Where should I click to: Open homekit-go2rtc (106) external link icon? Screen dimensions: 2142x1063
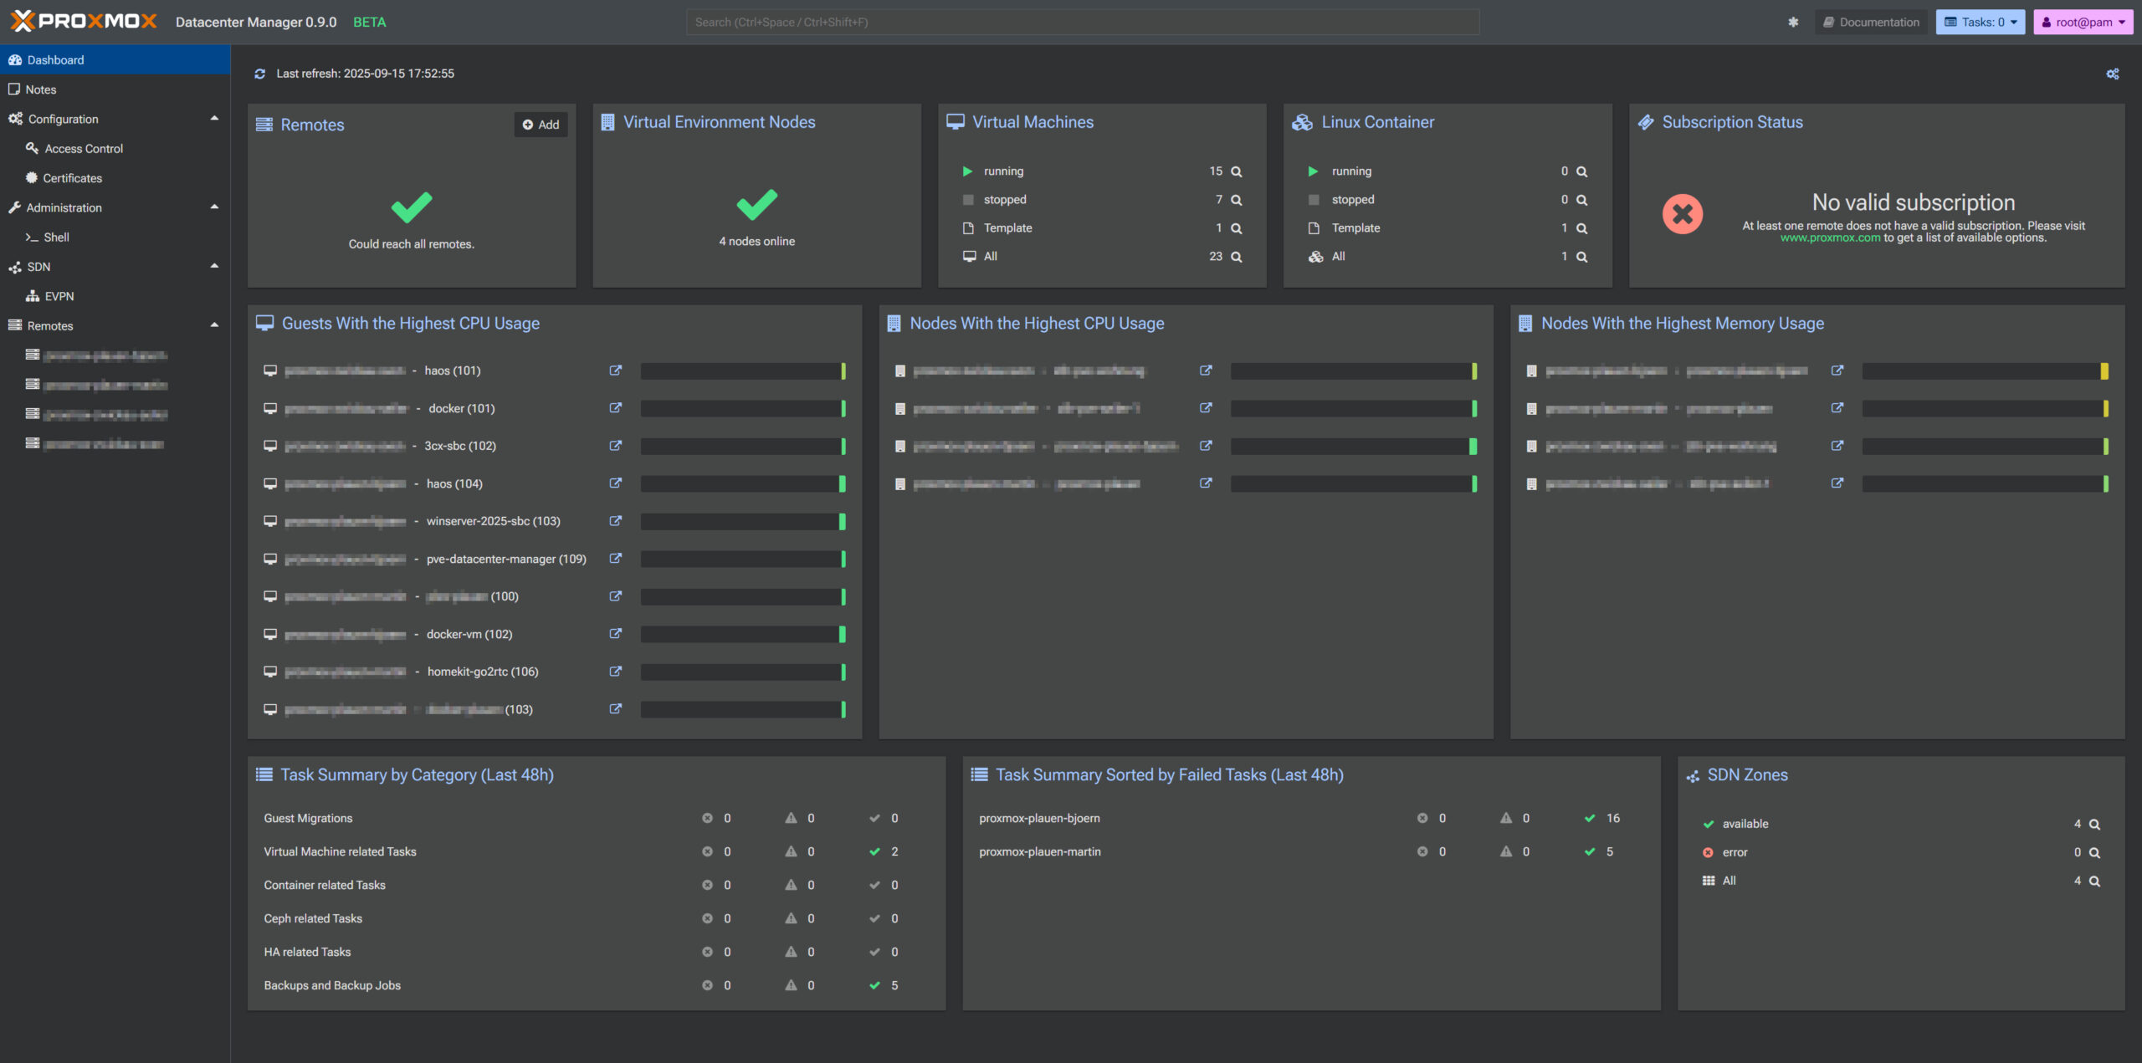coord(616,672)
